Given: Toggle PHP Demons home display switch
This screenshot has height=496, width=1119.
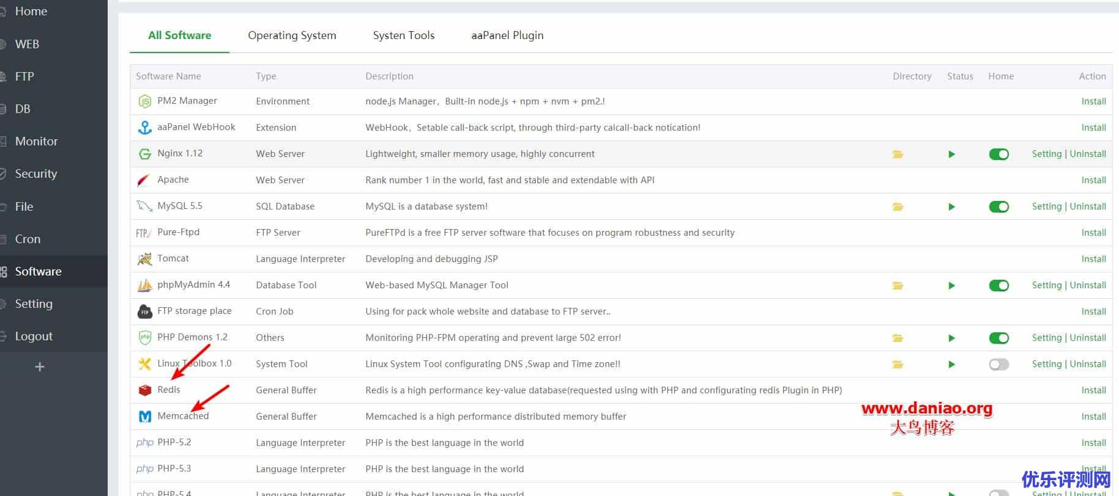Looking at the screenshot, I should (x=998, y=338).
